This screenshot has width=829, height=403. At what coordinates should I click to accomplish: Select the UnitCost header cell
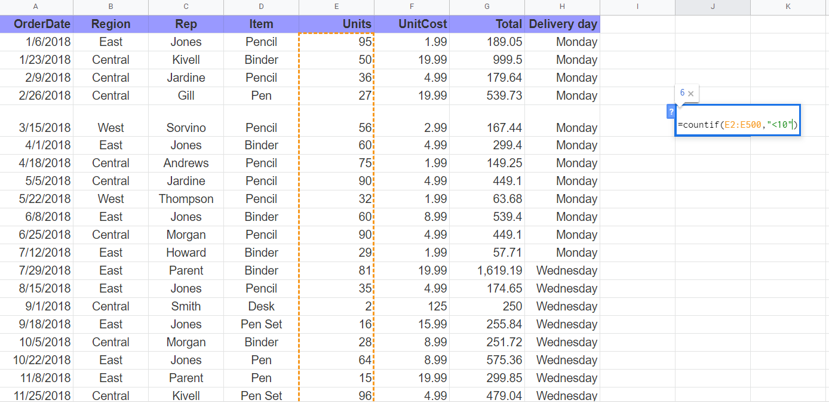(412, 24)
